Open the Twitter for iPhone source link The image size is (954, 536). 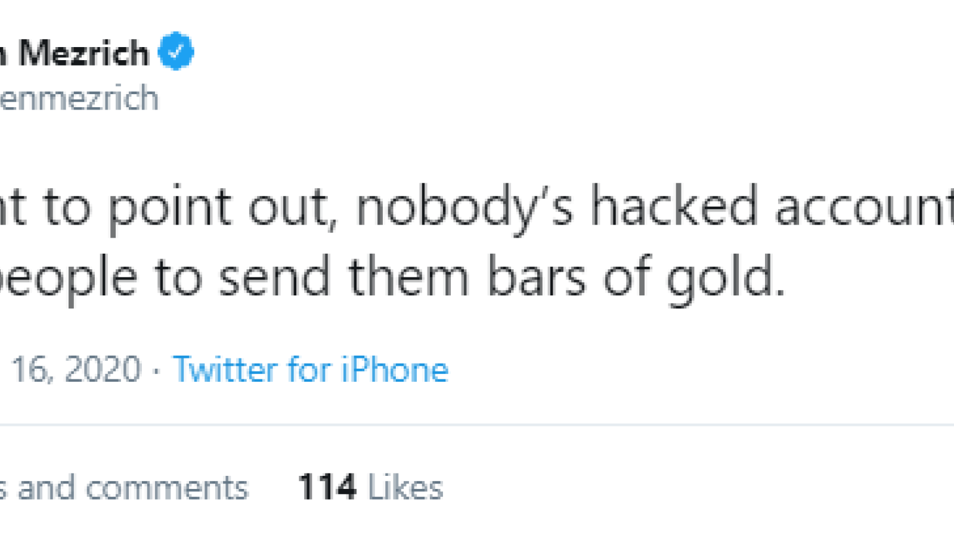pyautogui.click(x=310, y=369)
